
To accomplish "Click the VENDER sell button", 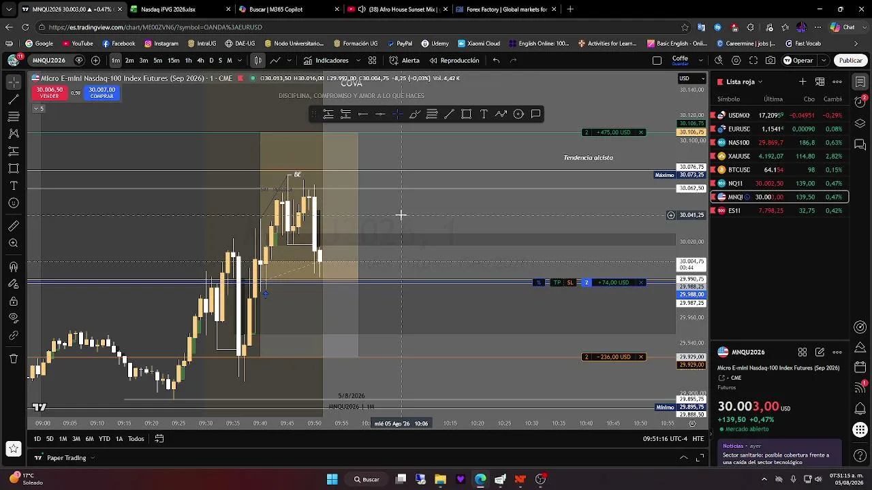I will tap(50, 93).
